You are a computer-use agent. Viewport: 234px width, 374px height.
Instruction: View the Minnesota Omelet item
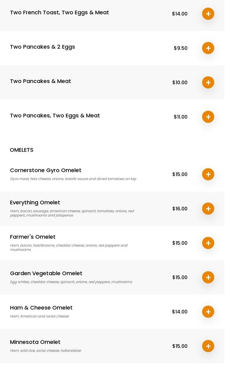coord(35,342)
